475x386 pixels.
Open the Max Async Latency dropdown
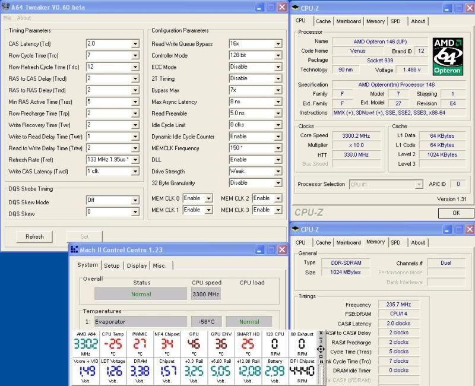(278, 102)
